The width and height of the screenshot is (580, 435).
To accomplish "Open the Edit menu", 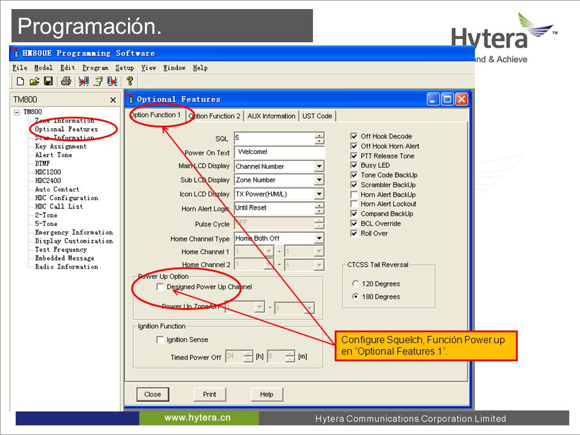I will click(x=67, y=68).
